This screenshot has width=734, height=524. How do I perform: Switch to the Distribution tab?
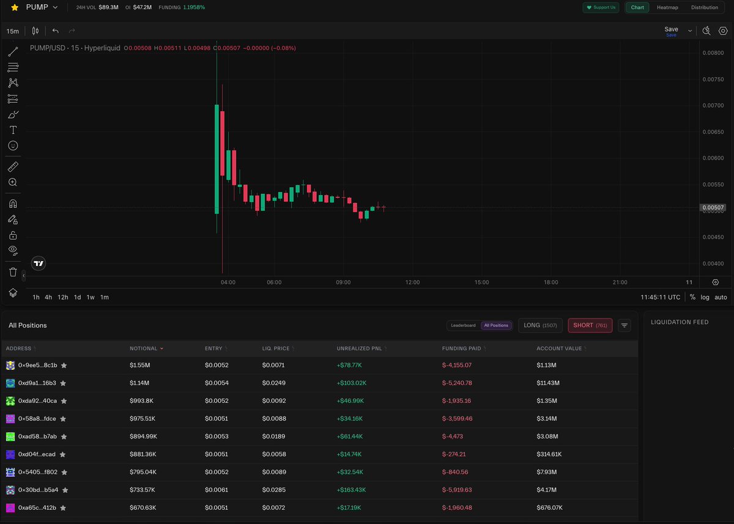(x=705, y=7)
